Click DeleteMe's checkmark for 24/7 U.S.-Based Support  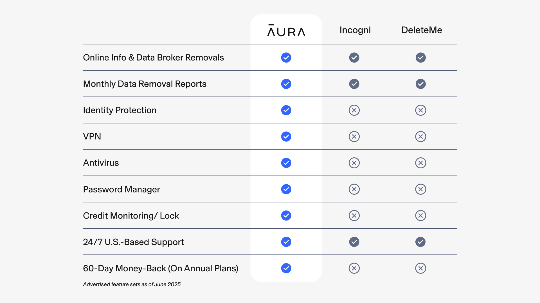(420, 242)
